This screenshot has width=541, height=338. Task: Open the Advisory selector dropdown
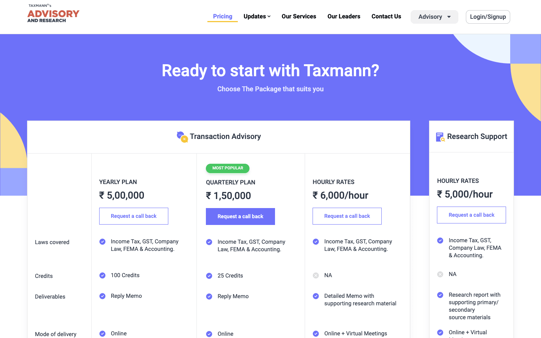[434, 17]
